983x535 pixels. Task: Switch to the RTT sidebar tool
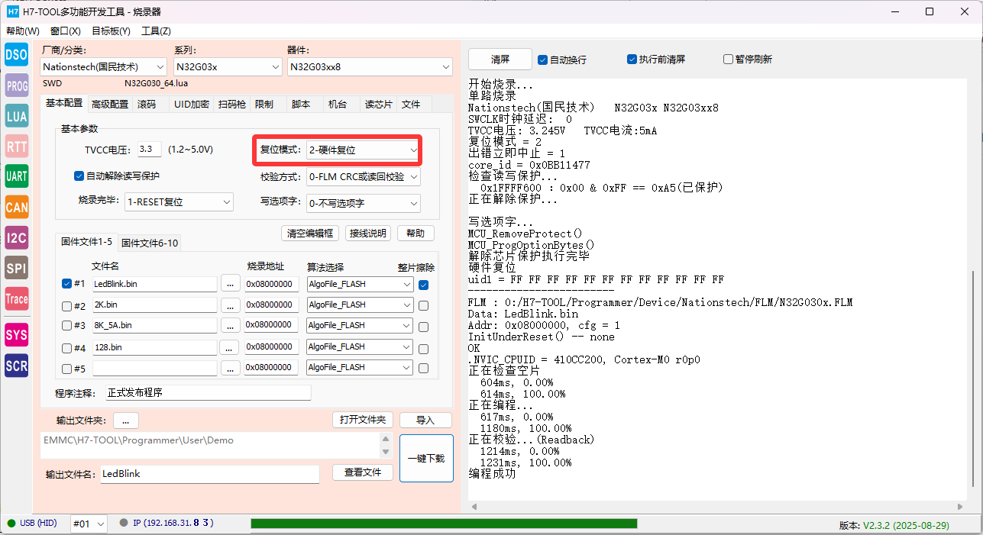(x=16, y=147)
